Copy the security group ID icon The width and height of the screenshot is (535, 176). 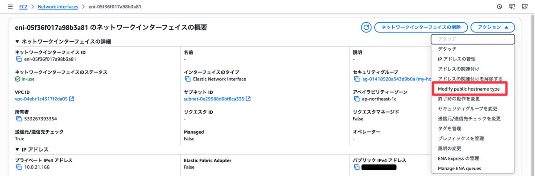tap(357, 79)
